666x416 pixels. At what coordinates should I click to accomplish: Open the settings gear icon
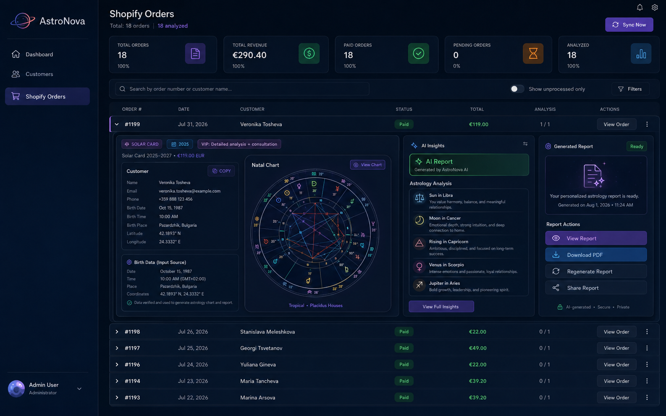click(x=655, y=8)
